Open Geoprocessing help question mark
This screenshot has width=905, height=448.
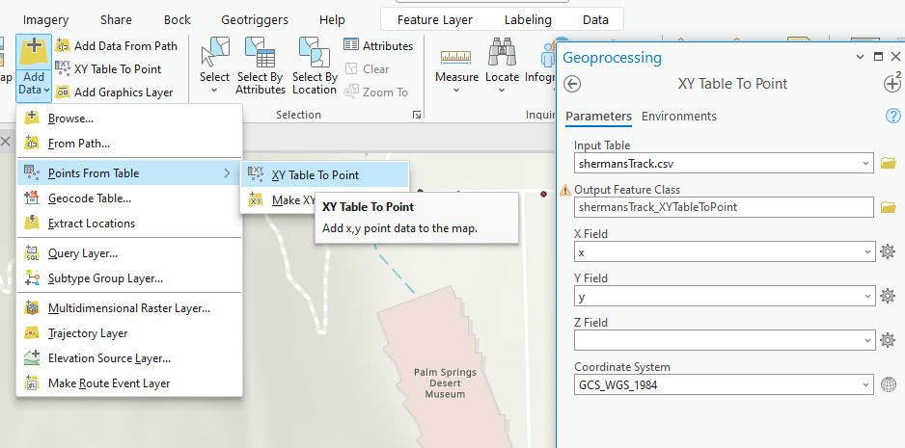(x=892, y=116)
